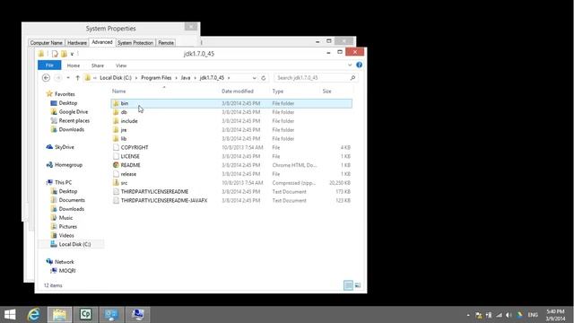Open Windows Start button

coord(10,315)
